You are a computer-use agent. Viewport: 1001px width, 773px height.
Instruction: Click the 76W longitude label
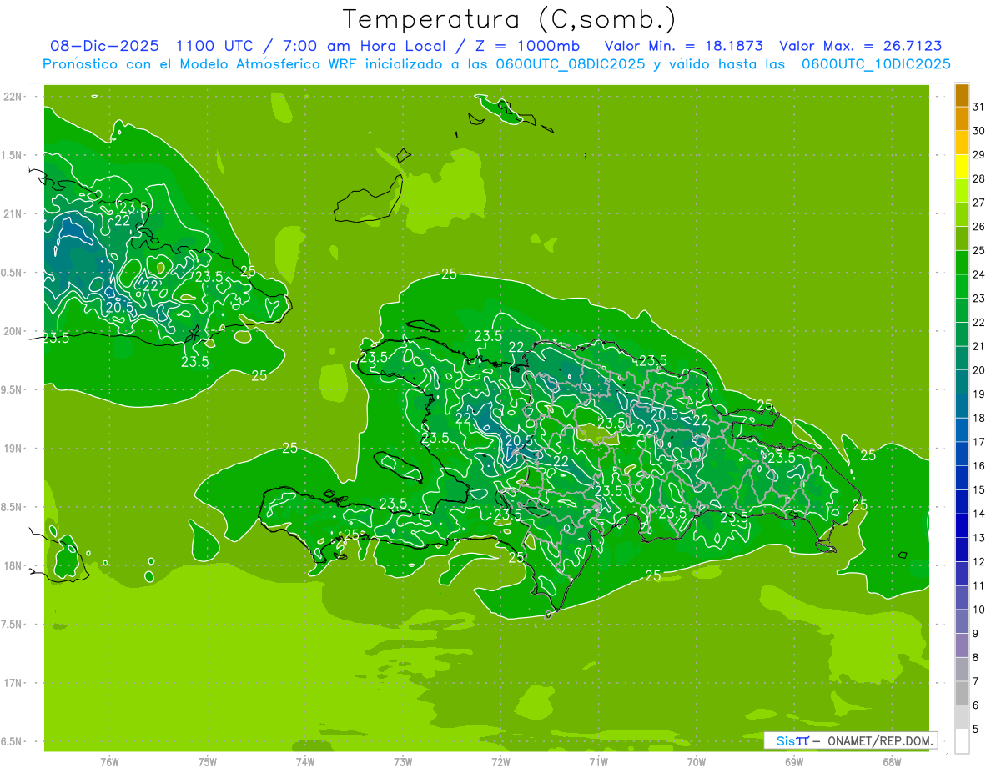[x=109, y=761]
